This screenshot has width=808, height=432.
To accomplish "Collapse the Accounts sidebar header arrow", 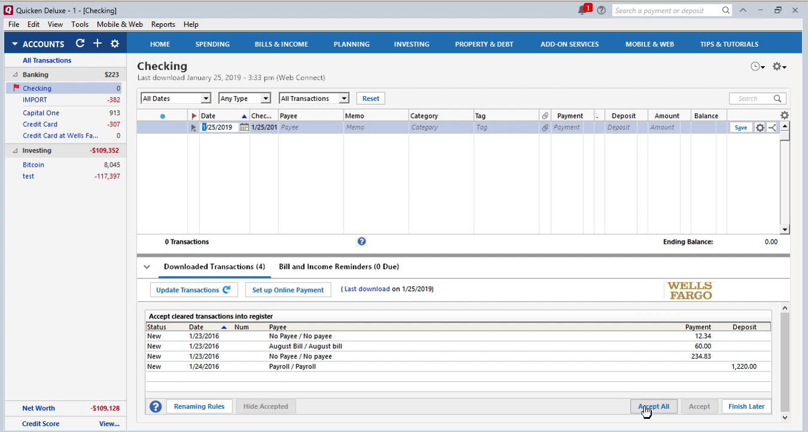I will (x=15, y=44).
